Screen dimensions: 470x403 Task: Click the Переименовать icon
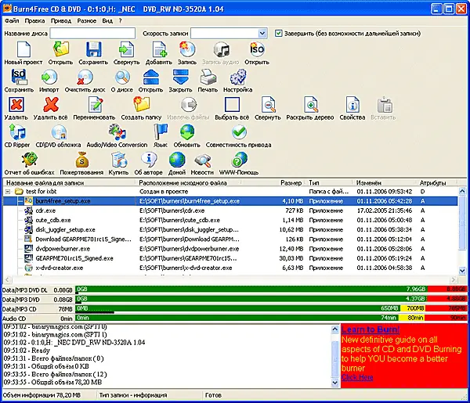point(95,105)
